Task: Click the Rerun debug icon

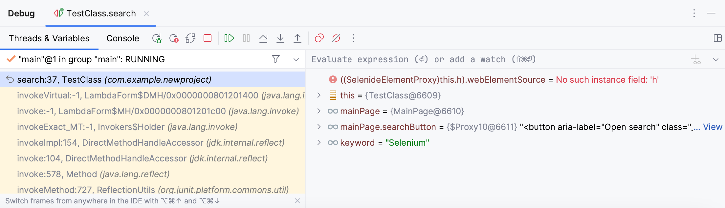Action: [x=157, y=38]
